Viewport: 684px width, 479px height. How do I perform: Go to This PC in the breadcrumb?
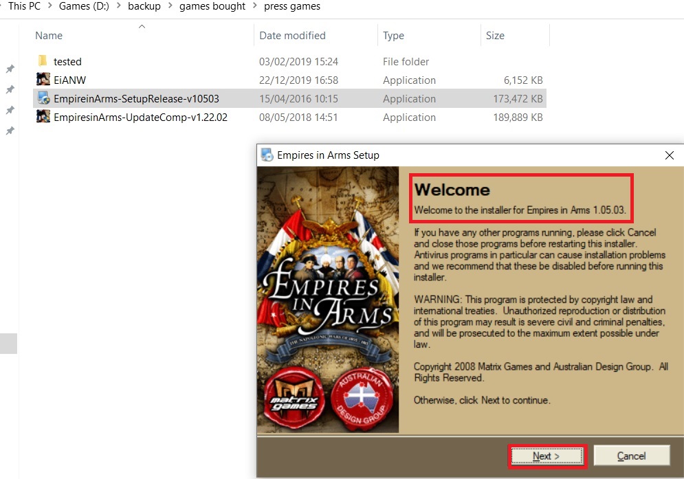(24, 6)
